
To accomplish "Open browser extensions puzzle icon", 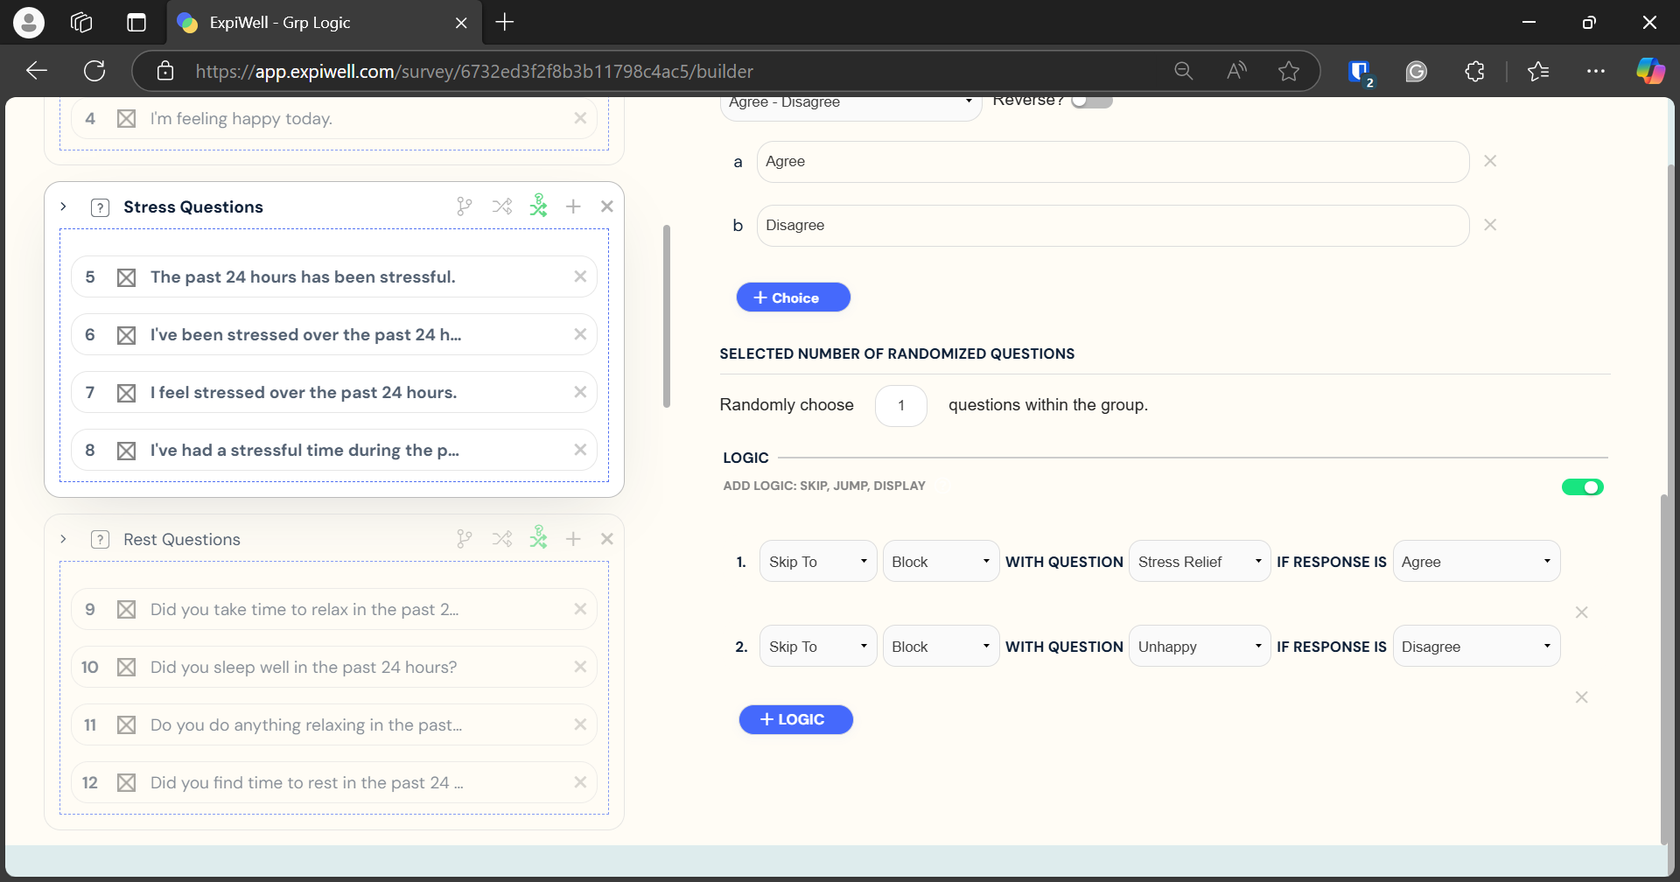I will tap(1475, 71).
